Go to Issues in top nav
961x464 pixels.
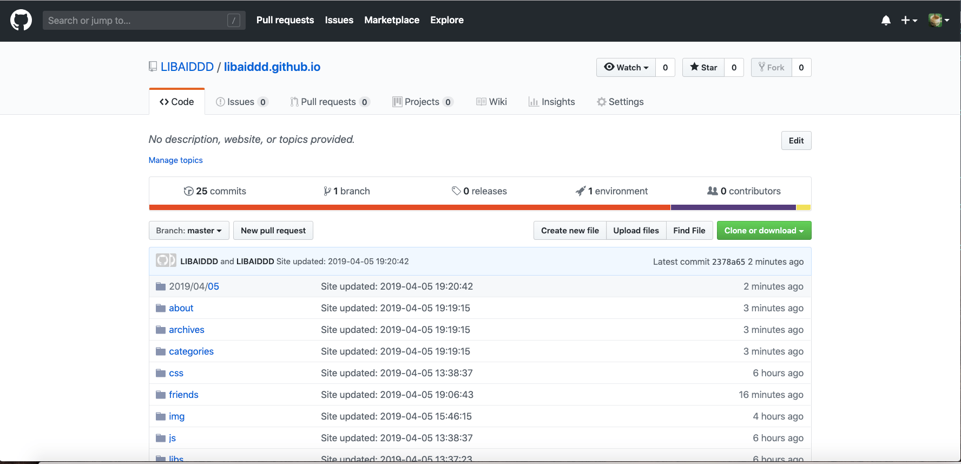click(339, 20)
